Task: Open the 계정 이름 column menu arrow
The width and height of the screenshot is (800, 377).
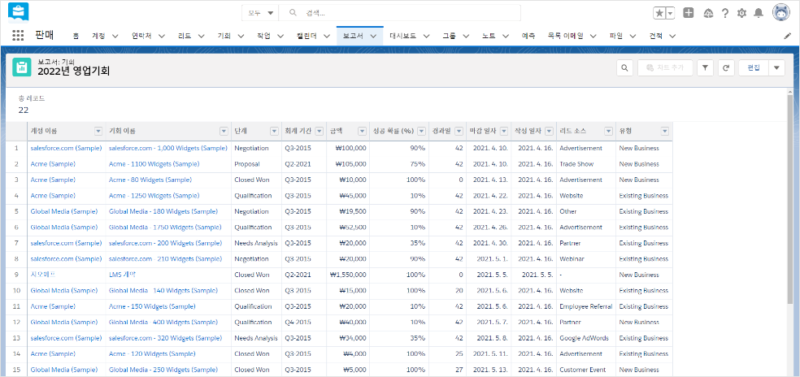Action: point(98,132)
